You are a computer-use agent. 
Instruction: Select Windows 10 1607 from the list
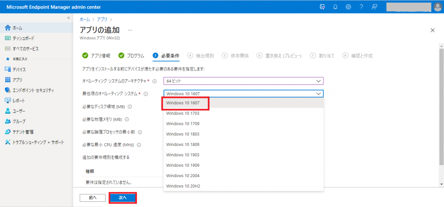(244, 103)
